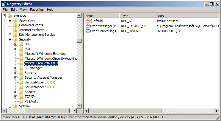Expand the HardwareEvents key
This screenshot has height=121, width=221.
10,25
